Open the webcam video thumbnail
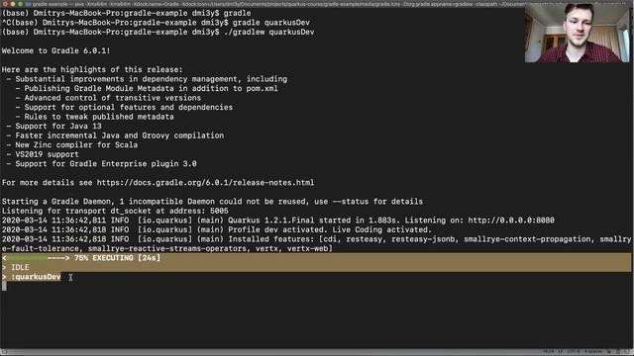The width and height of the screenshot is (634, 356). tap(577, 33)
